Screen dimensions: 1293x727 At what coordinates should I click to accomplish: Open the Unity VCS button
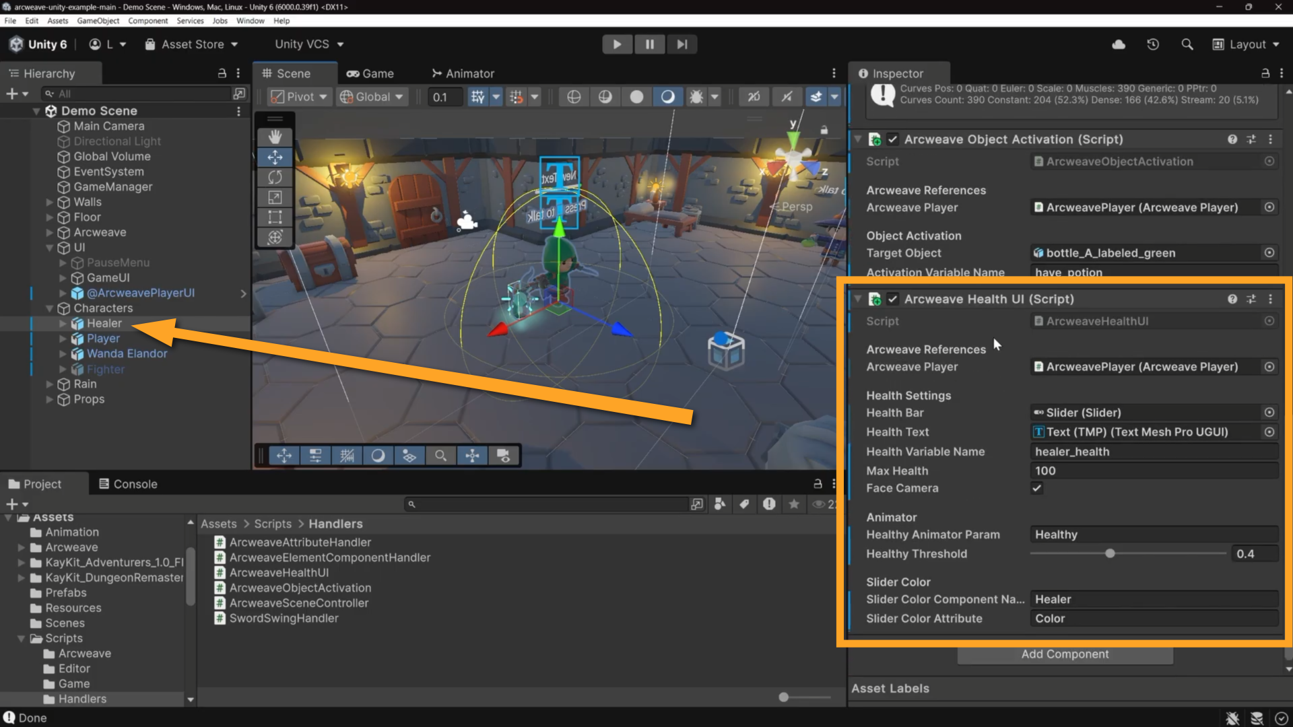309,44
